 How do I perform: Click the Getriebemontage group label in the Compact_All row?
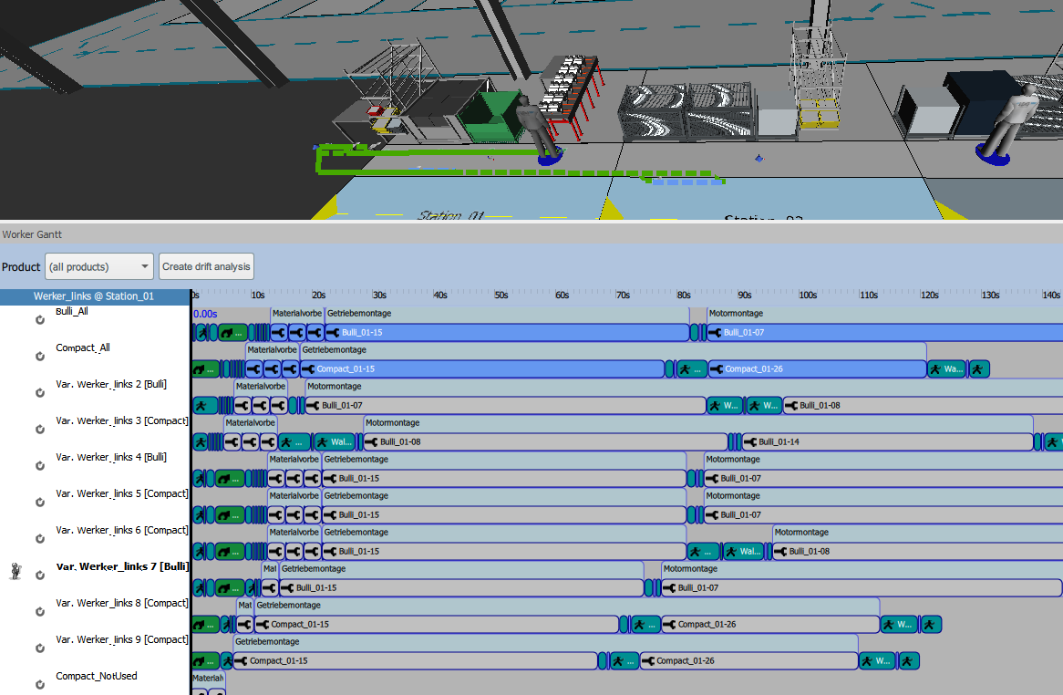(334, 350)
